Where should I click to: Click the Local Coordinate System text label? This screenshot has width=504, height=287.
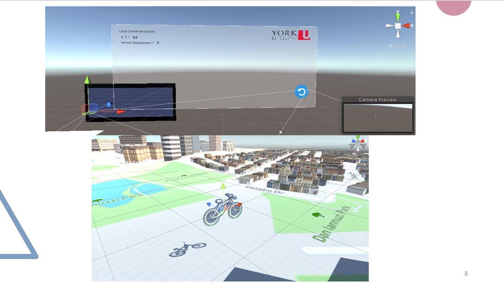point(137,31)
